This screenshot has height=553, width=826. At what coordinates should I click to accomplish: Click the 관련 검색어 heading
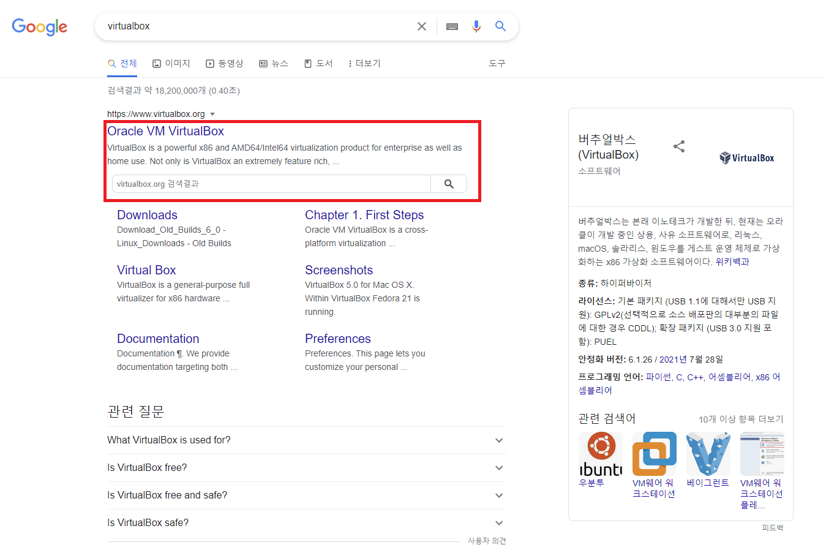607,418
